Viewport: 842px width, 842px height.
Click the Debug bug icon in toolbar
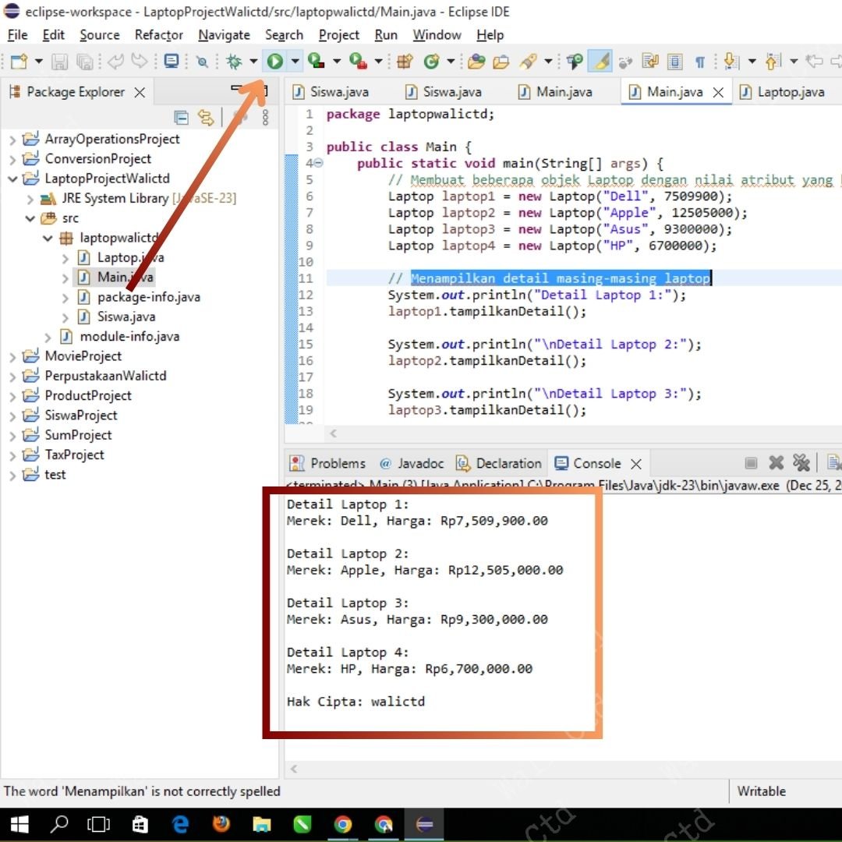pos(233,62)
